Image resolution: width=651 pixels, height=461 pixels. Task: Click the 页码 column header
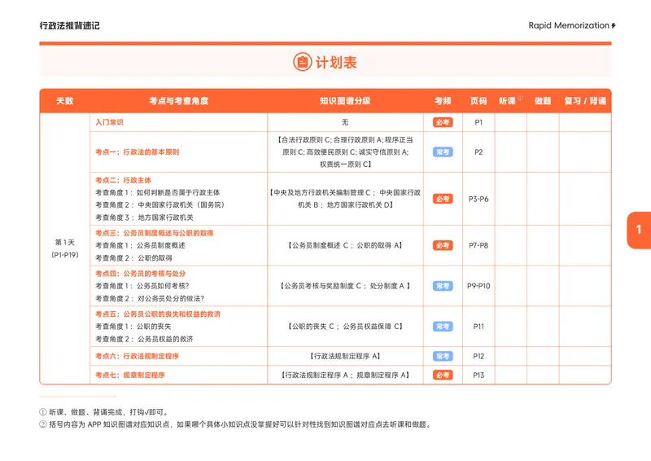(x=478, y=101)
